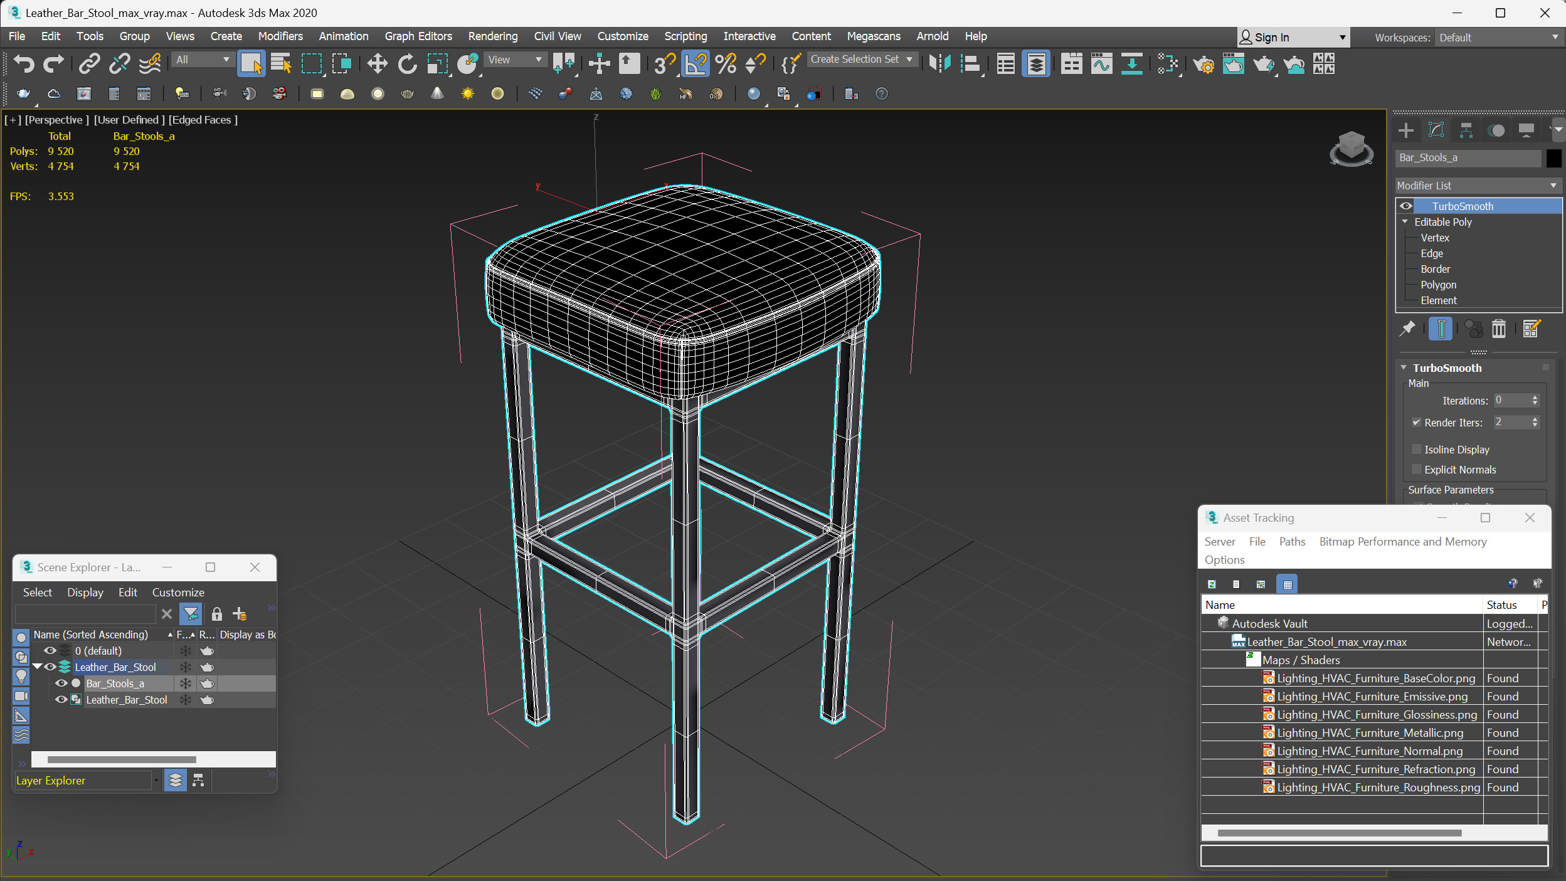Click the Redo arrow icon
The image size is (1566, 881).
point(53,63)
